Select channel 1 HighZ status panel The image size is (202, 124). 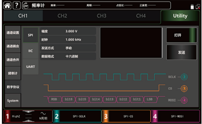pos(28,116)
